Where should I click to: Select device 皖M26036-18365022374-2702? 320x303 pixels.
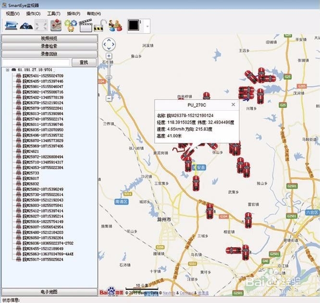pos(48,243)
